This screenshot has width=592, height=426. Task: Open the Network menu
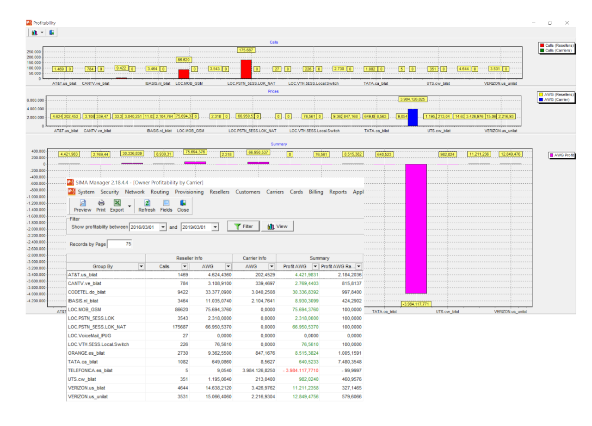[x=135, y=192]
